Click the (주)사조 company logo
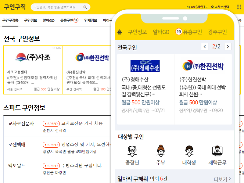The height and width of the screenshot is (183, 244). click(33, 57)
